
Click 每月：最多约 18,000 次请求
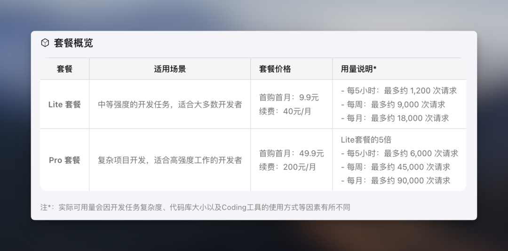(395, 118)
